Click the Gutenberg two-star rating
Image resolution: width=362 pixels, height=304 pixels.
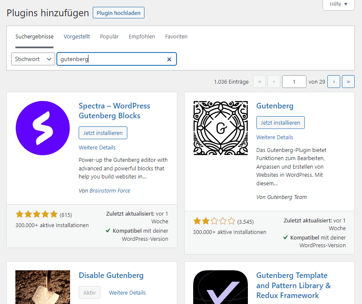[214, 221]
